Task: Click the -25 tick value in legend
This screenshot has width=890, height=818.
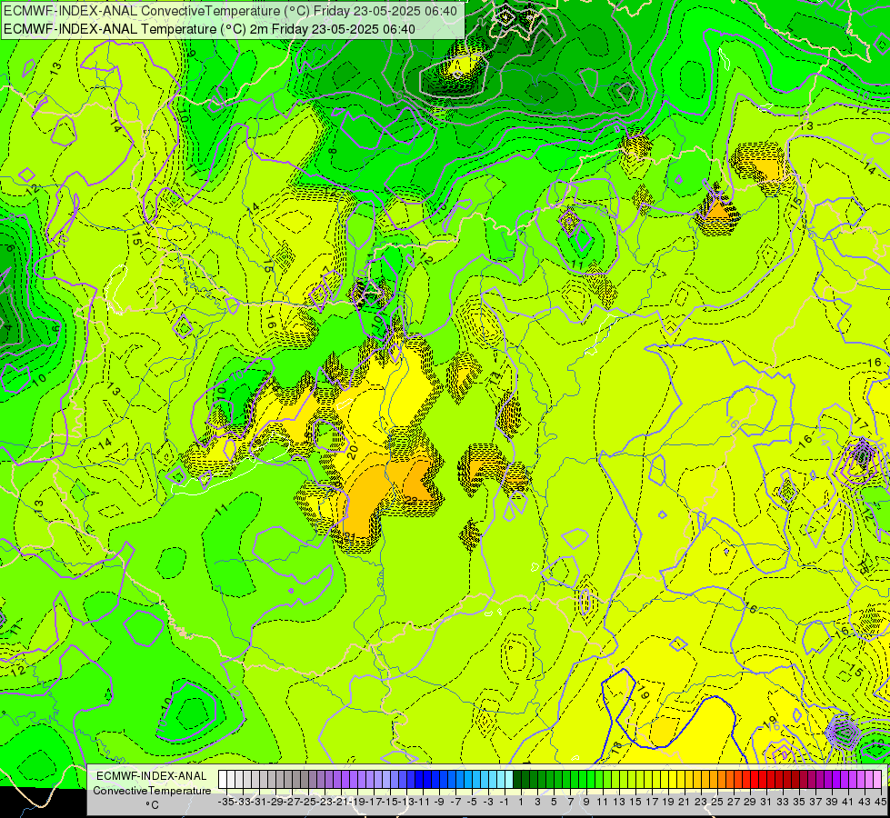Action: click(x=308, y=802)
